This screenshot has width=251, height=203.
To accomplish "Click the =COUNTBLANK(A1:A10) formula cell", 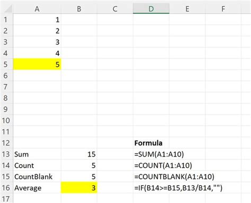I will pos(174,177).
